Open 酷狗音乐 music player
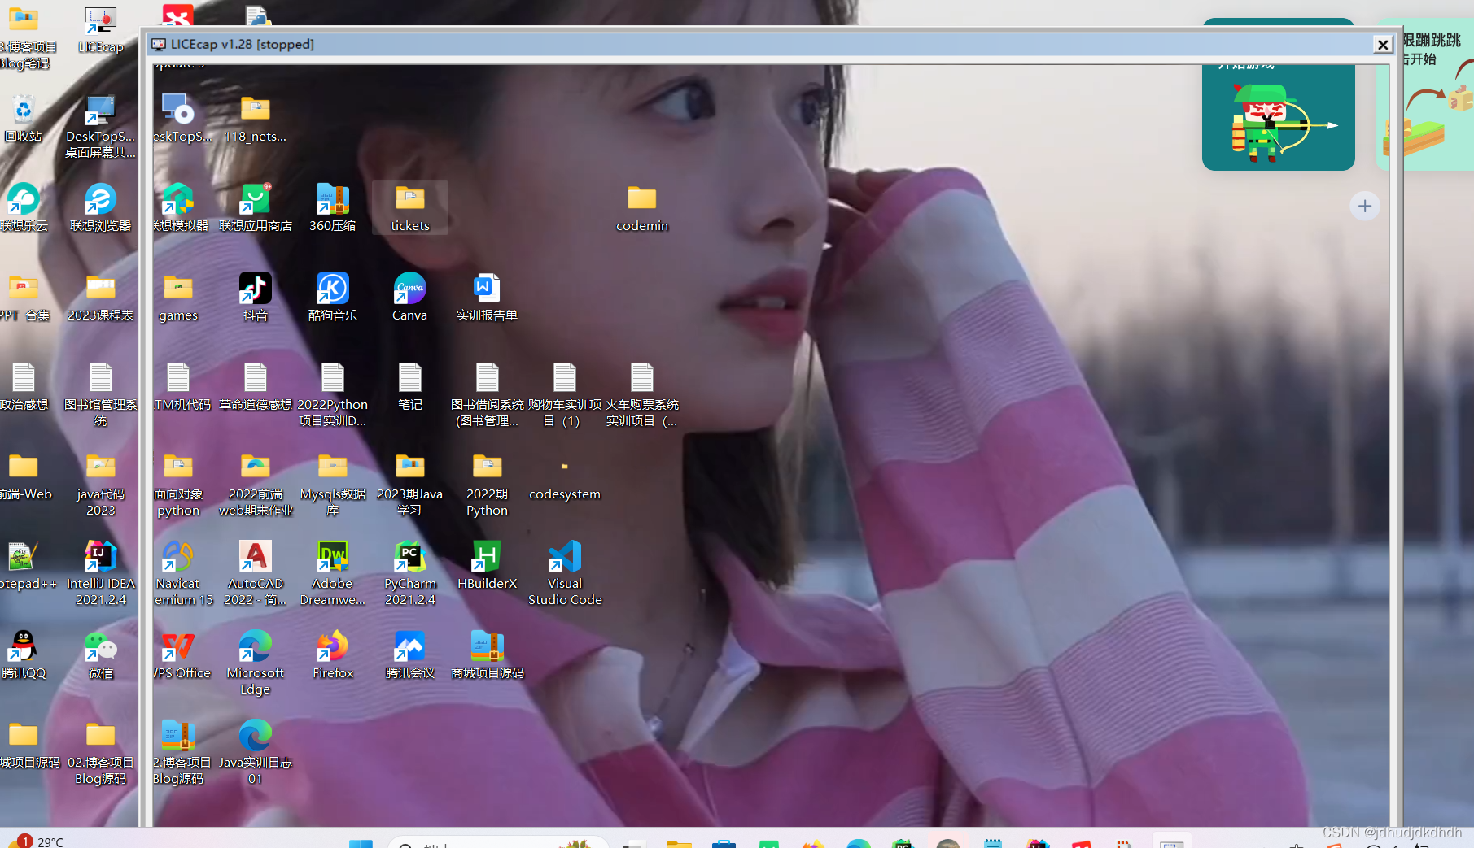The height and width of the screenshot is (848, 1474). [x=333, y=298]
